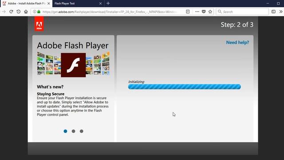Open the history clock icon in toolbar
The image size is (284, 160).
click(x=19, y=12)
